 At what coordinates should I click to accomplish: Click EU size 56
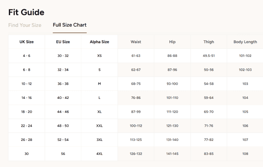63,154
